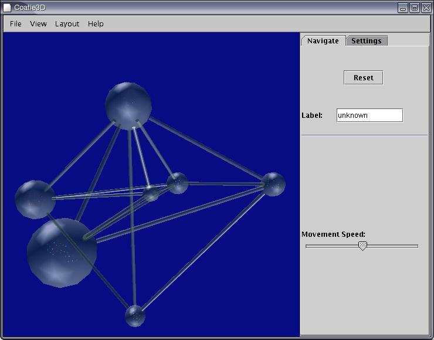Select the largest sphere node at lower left
The width and height of the screenshot is (434, 340).
tap(62, 252)
